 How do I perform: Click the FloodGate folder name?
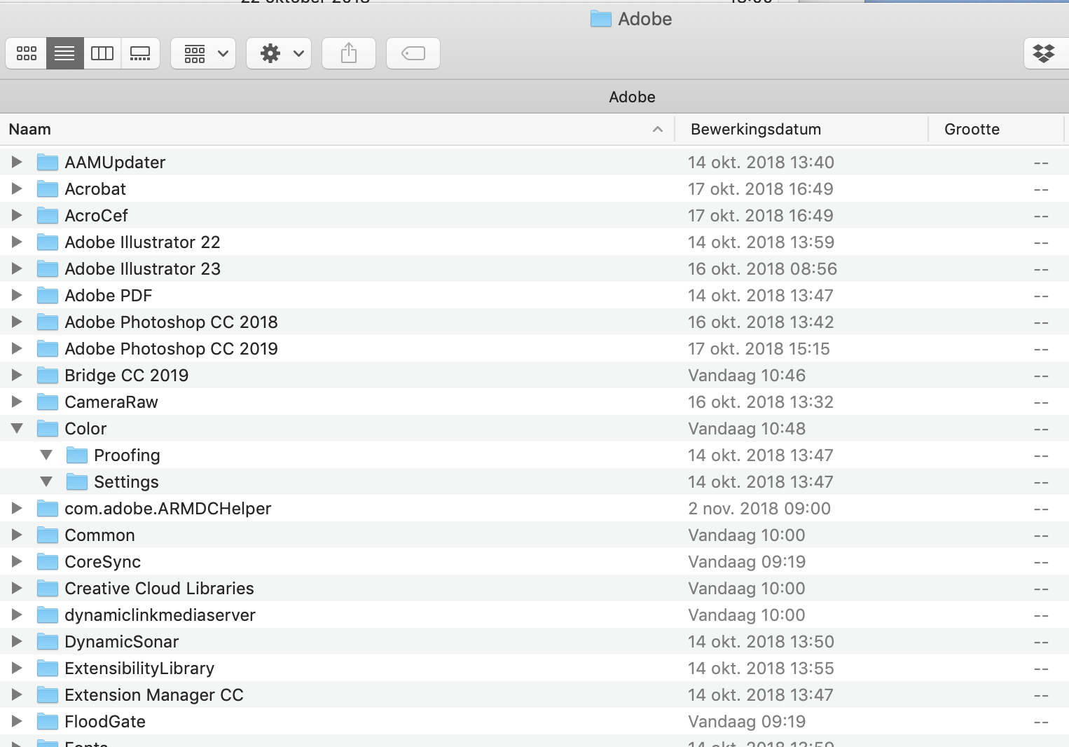click(105, 722)
